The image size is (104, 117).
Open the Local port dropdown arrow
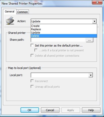[91, 75]
